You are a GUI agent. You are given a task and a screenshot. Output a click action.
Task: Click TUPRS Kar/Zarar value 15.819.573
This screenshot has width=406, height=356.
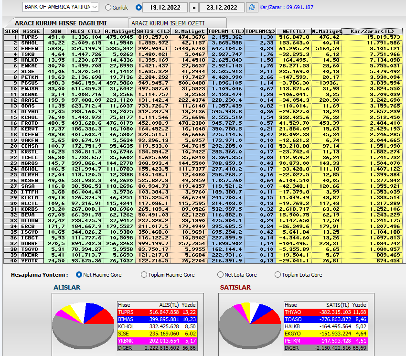383,37
